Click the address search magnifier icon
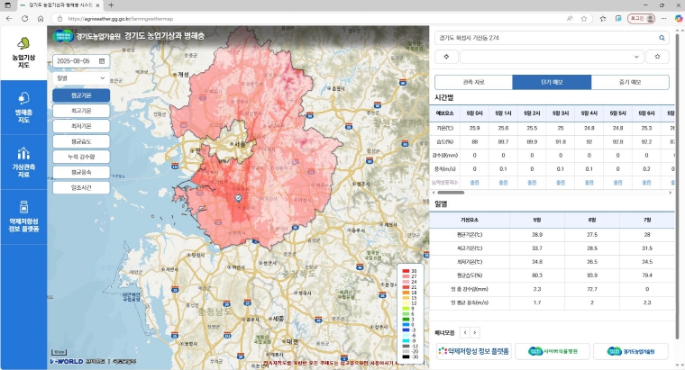This screenshot has width=685, height=370. [x=662, y=38]
